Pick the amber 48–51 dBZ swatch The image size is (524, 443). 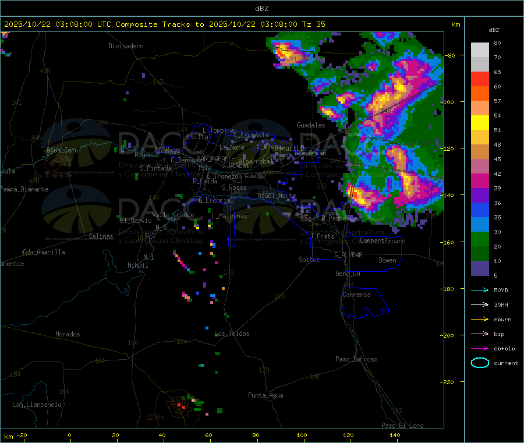(480, 137)
